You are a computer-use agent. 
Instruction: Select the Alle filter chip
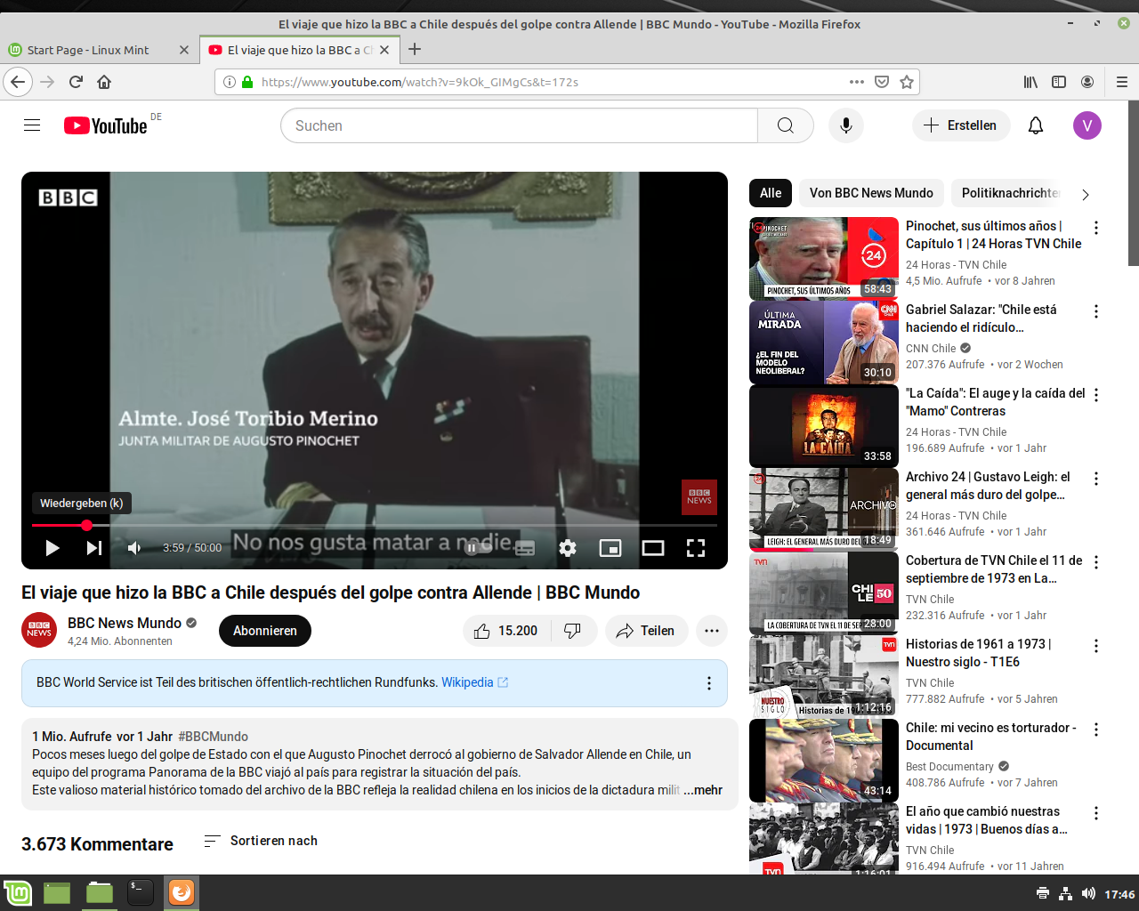(771, 193)
